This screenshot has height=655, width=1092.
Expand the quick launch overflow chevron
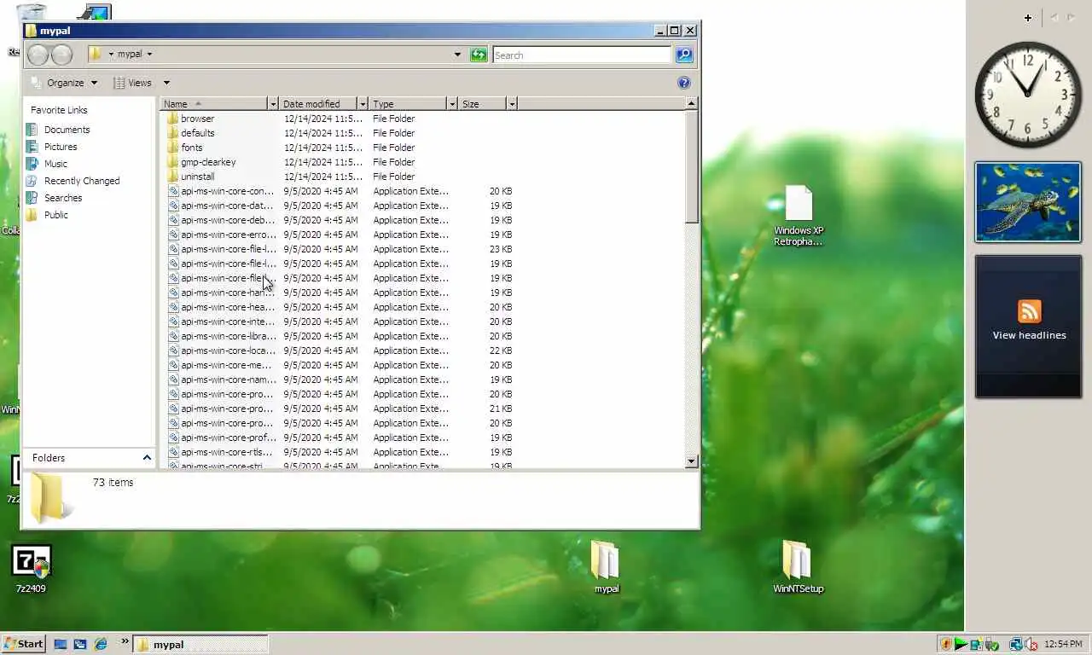pyautogui.click(x=125, y=641)
